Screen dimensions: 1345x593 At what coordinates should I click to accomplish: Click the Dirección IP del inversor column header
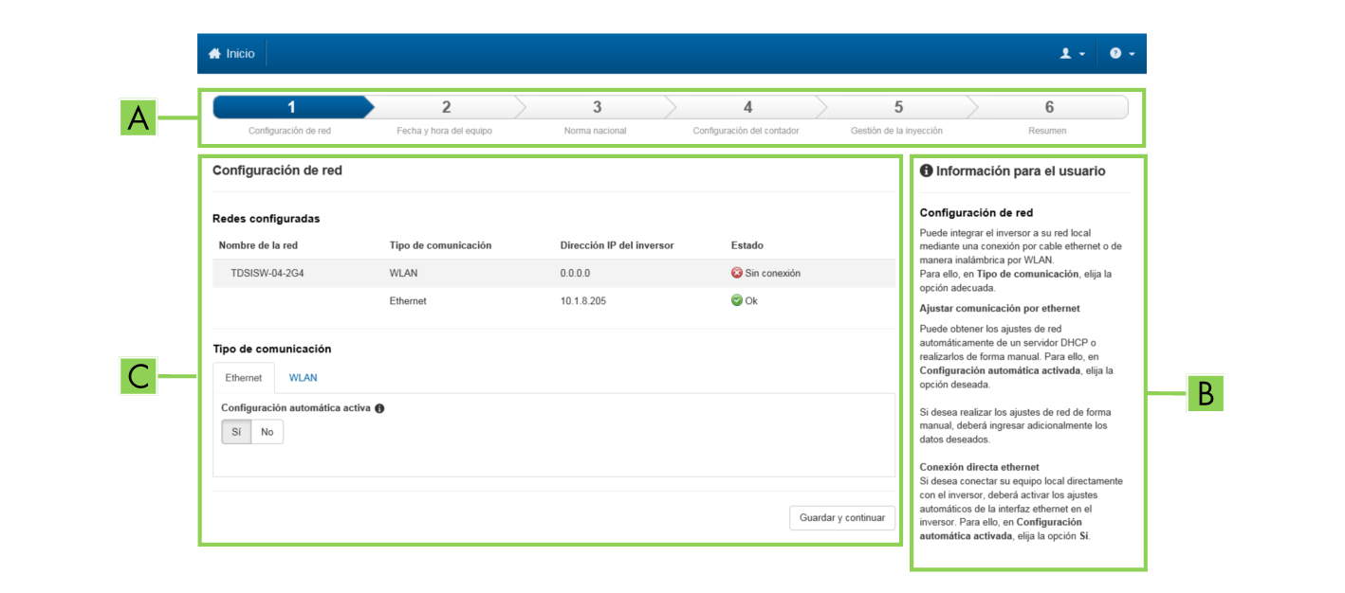[x=617, y=245]
